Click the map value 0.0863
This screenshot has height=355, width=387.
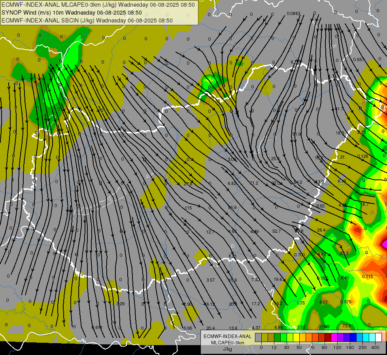point(293,13)
